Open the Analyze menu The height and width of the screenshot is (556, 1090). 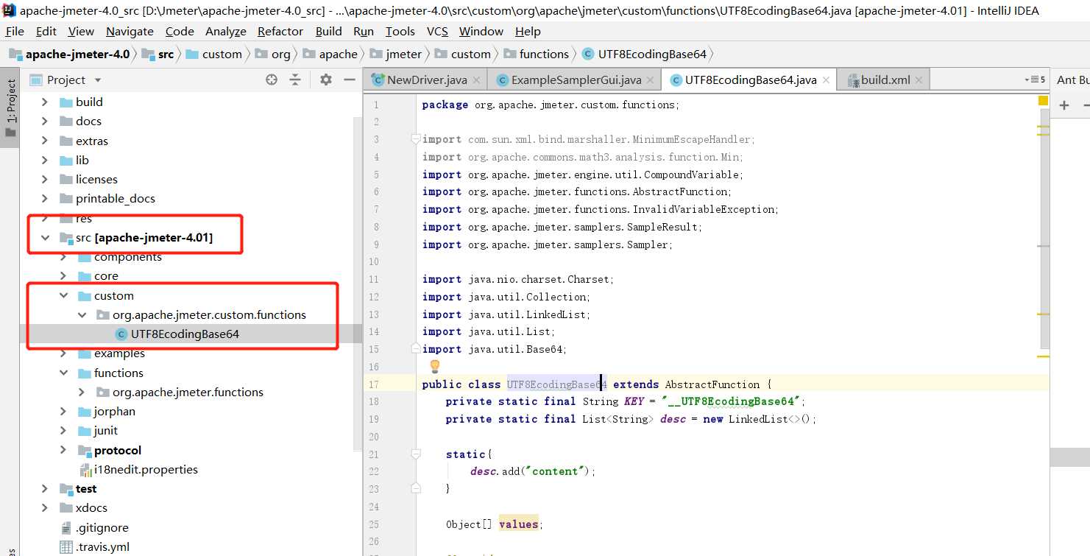pyautogui.click(x=226, y=31)
